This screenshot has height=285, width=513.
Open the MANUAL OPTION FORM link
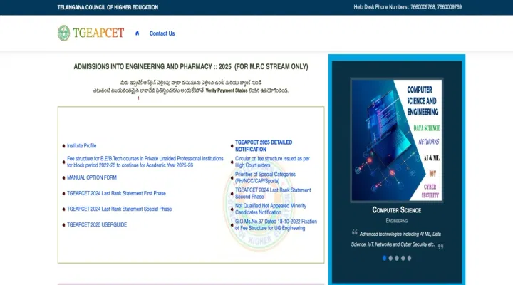pyautogui.click(x=91, y=177)
